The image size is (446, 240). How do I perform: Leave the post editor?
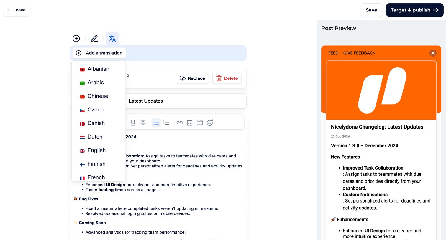(17, 10)
